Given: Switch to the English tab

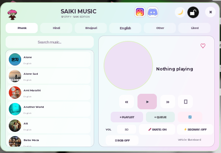Looking at the screenshot, I should pyautogui.click(x=125, y=28).
